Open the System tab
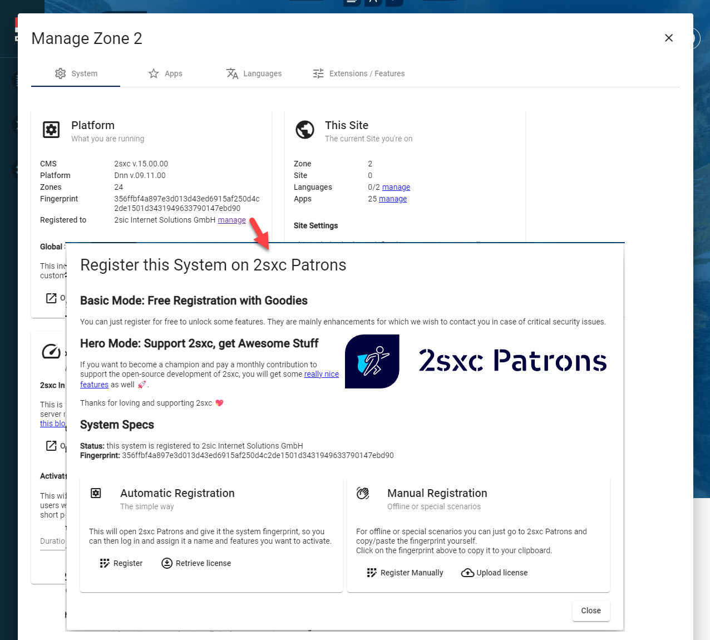Image resolution: width=710 pixels, height=640 pixels. (x=76, y=73)
